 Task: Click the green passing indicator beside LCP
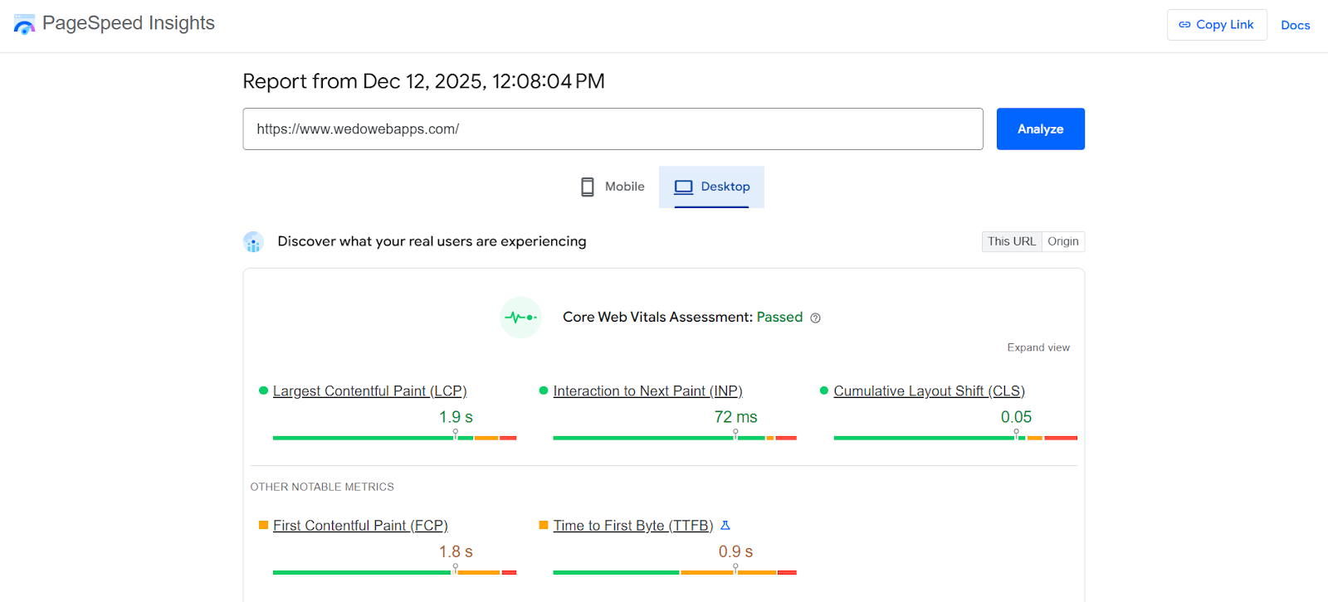264,390
